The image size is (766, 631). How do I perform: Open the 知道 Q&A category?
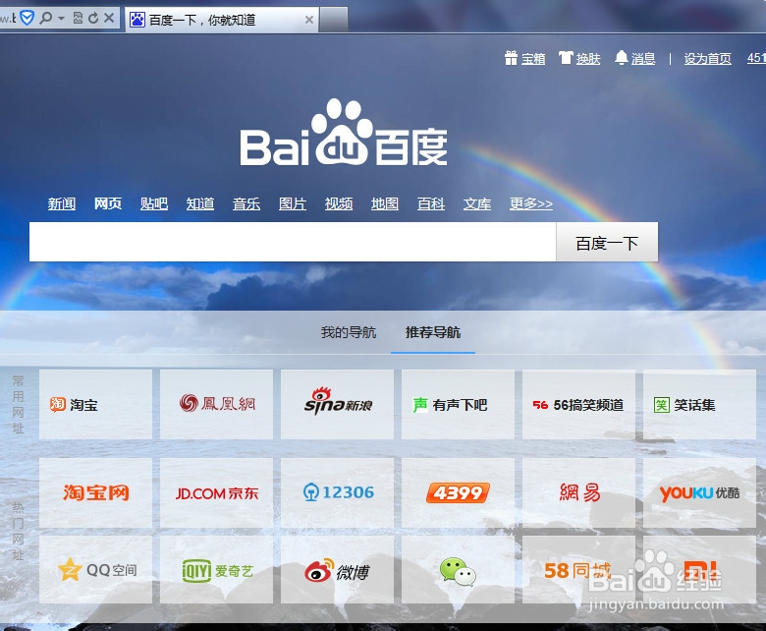tap(200, 203)
